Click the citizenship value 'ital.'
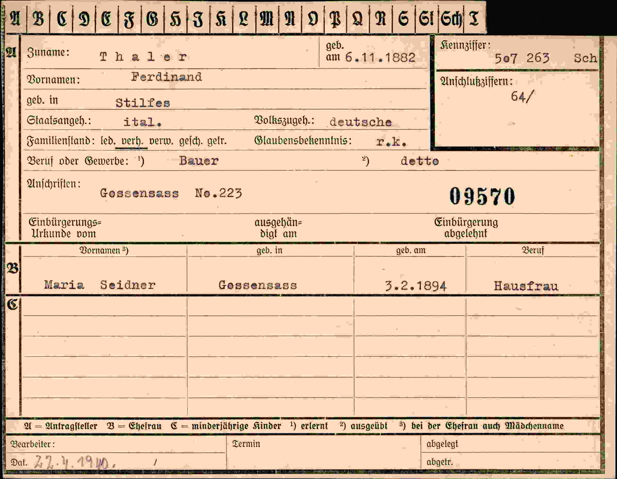617x479 pixels. point(143,122)
